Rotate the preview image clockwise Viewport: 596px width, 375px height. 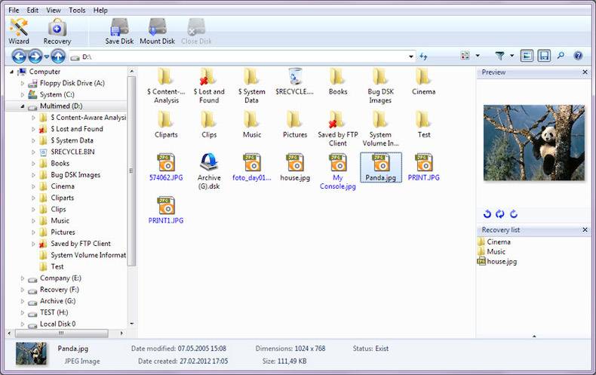(514, 214)
